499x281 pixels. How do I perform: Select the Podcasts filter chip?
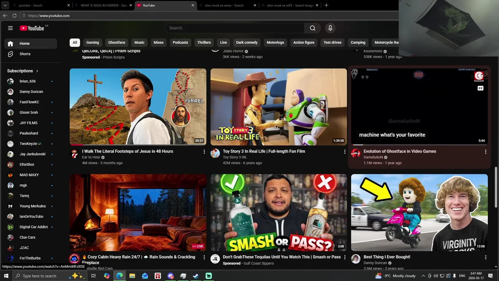pos(180,43)
